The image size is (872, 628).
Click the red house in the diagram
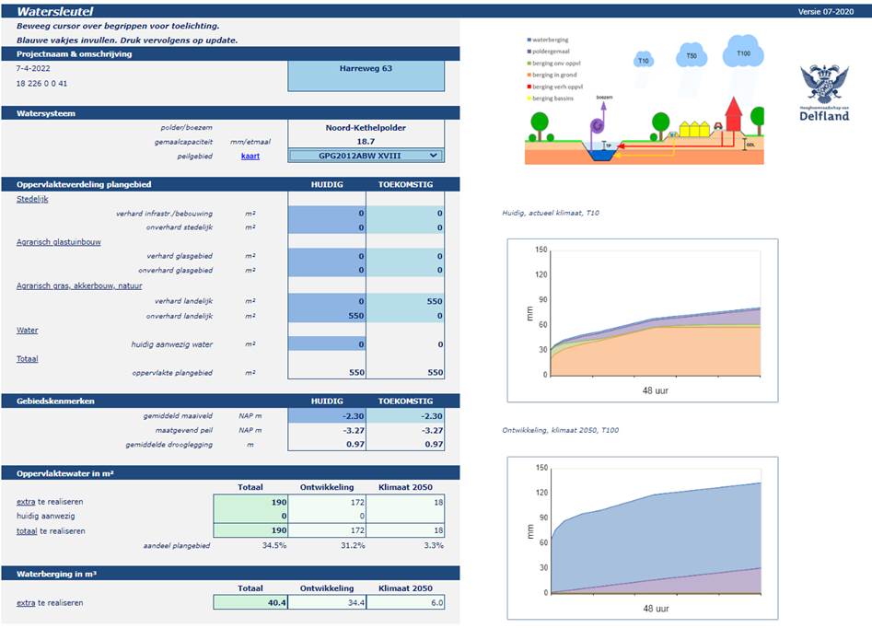click(734, 114)
